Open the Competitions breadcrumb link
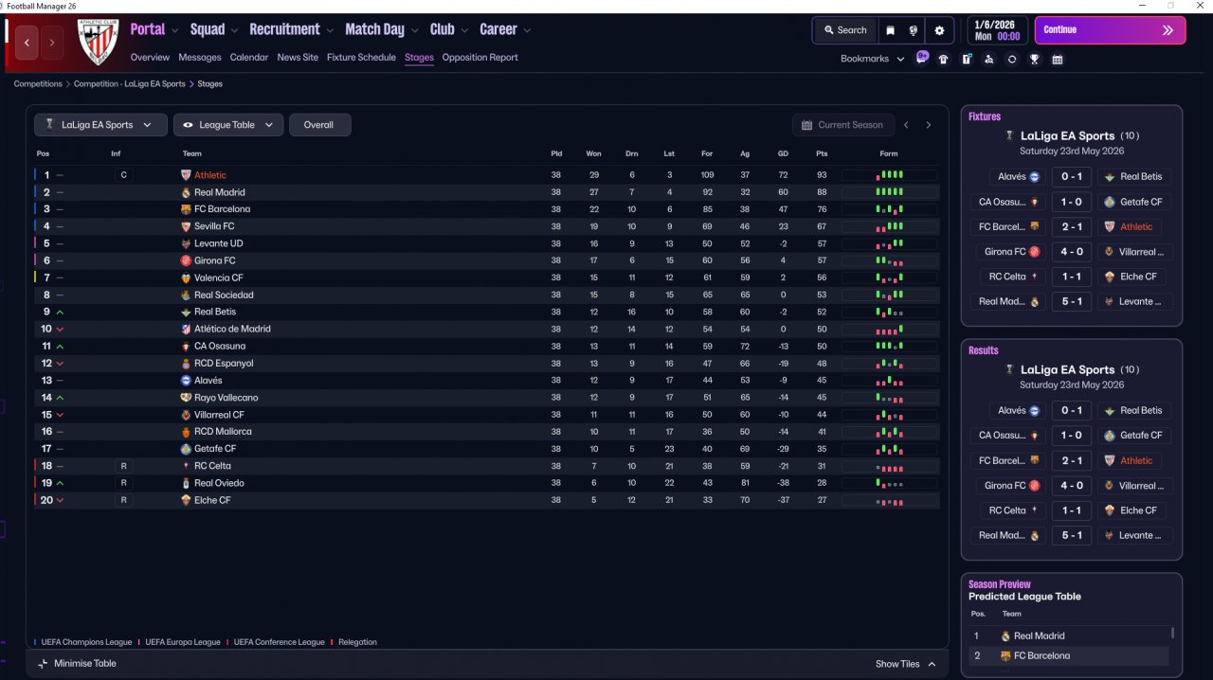The width and height of the screenshot is (1213, 680). [x=38, y=84]
